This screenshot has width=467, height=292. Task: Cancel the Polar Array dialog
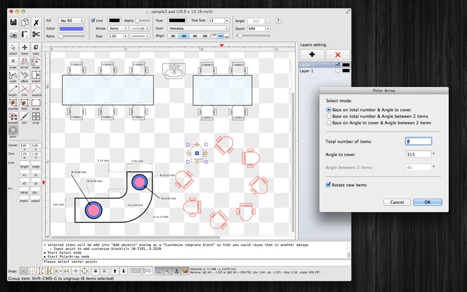[396, 202]
